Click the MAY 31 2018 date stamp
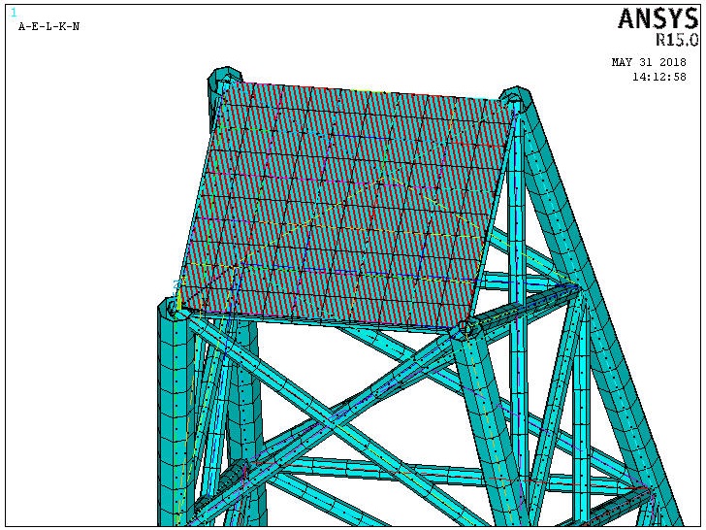Screen dimensions: 706x530 click(x=649, y=62)
